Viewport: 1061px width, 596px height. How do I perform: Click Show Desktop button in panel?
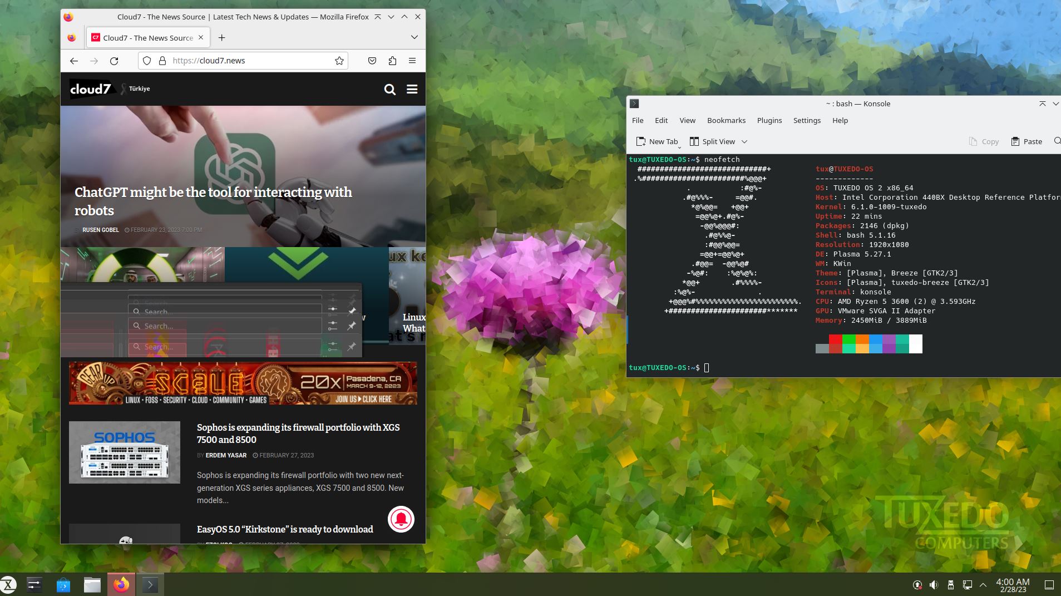click(x=1049, y=585)
